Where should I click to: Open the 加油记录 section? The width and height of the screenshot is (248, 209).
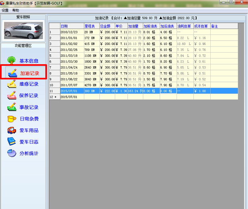click(x=30, y=73)
